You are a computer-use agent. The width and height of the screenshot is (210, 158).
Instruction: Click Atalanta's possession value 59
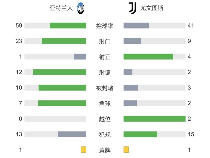click(19, 26)
